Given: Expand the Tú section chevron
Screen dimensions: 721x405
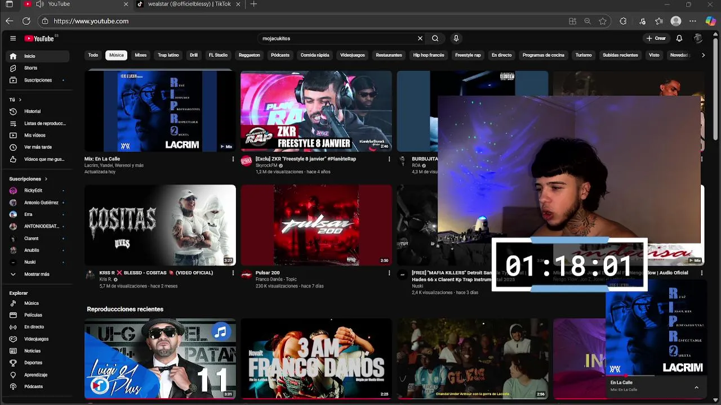Looking at the screenshot, I should 20,100.
